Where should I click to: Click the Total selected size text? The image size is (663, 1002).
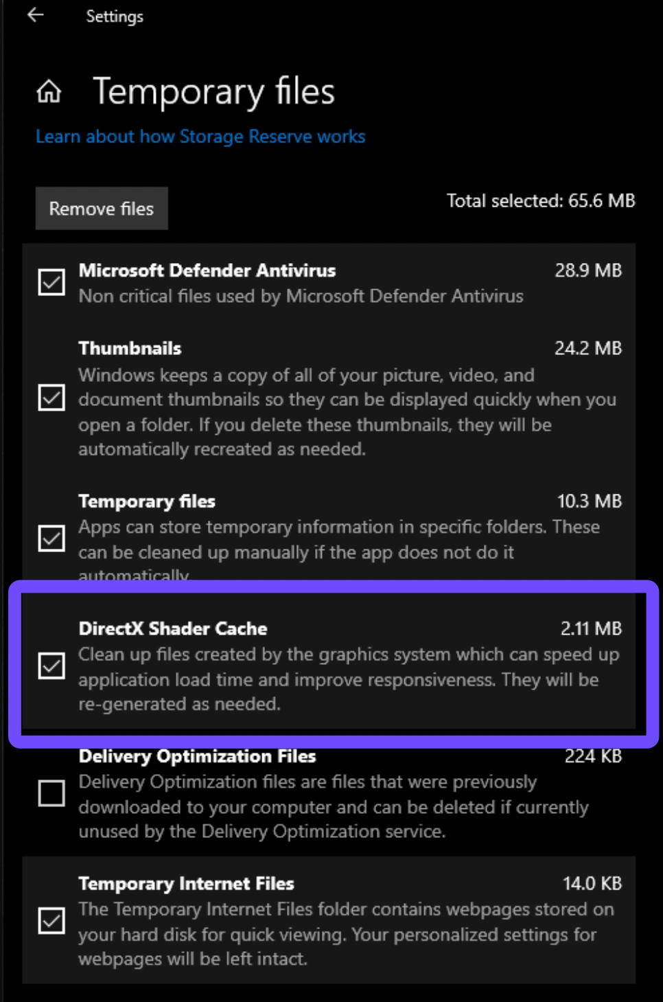tap(540, 201)
